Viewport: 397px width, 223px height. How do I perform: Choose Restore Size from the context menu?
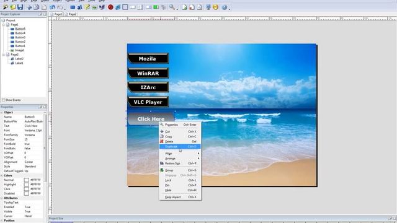180,164
